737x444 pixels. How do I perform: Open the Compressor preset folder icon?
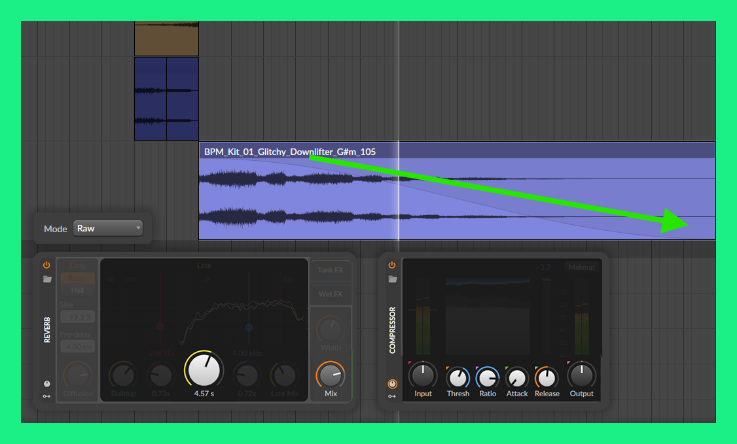[392, 279]
